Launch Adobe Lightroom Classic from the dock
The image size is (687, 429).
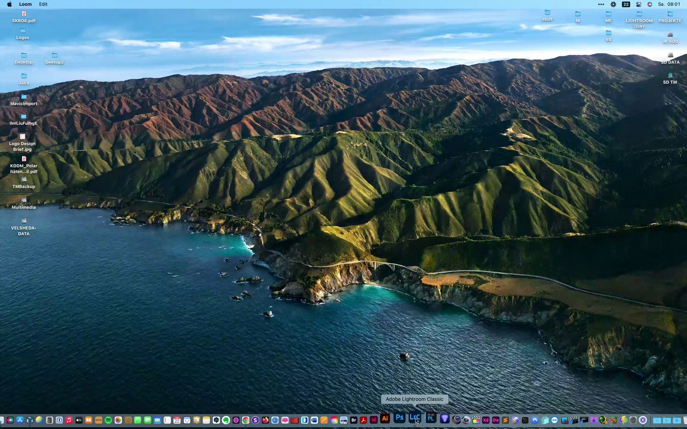[414, 418]
